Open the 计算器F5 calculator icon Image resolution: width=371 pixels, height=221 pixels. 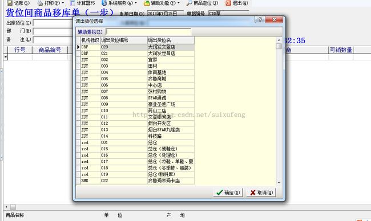72,3
